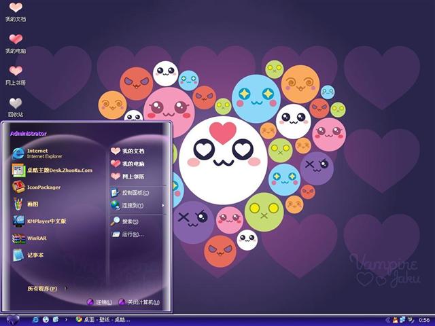Click the red-yellow alert tray icon

(396, 320)
